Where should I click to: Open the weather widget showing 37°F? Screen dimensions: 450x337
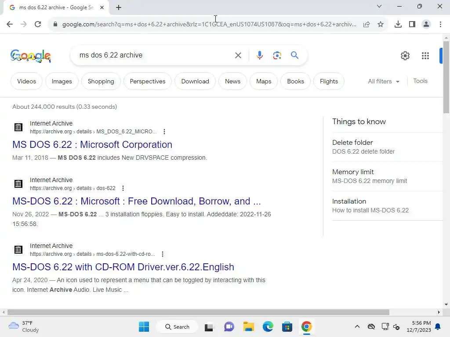pyautogui.click(x=24, y=326)
